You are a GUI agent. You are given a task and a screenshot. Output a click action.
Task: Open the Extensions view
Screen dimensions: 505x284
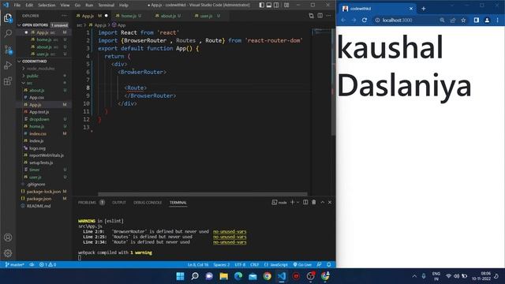(x=8, y=80)
